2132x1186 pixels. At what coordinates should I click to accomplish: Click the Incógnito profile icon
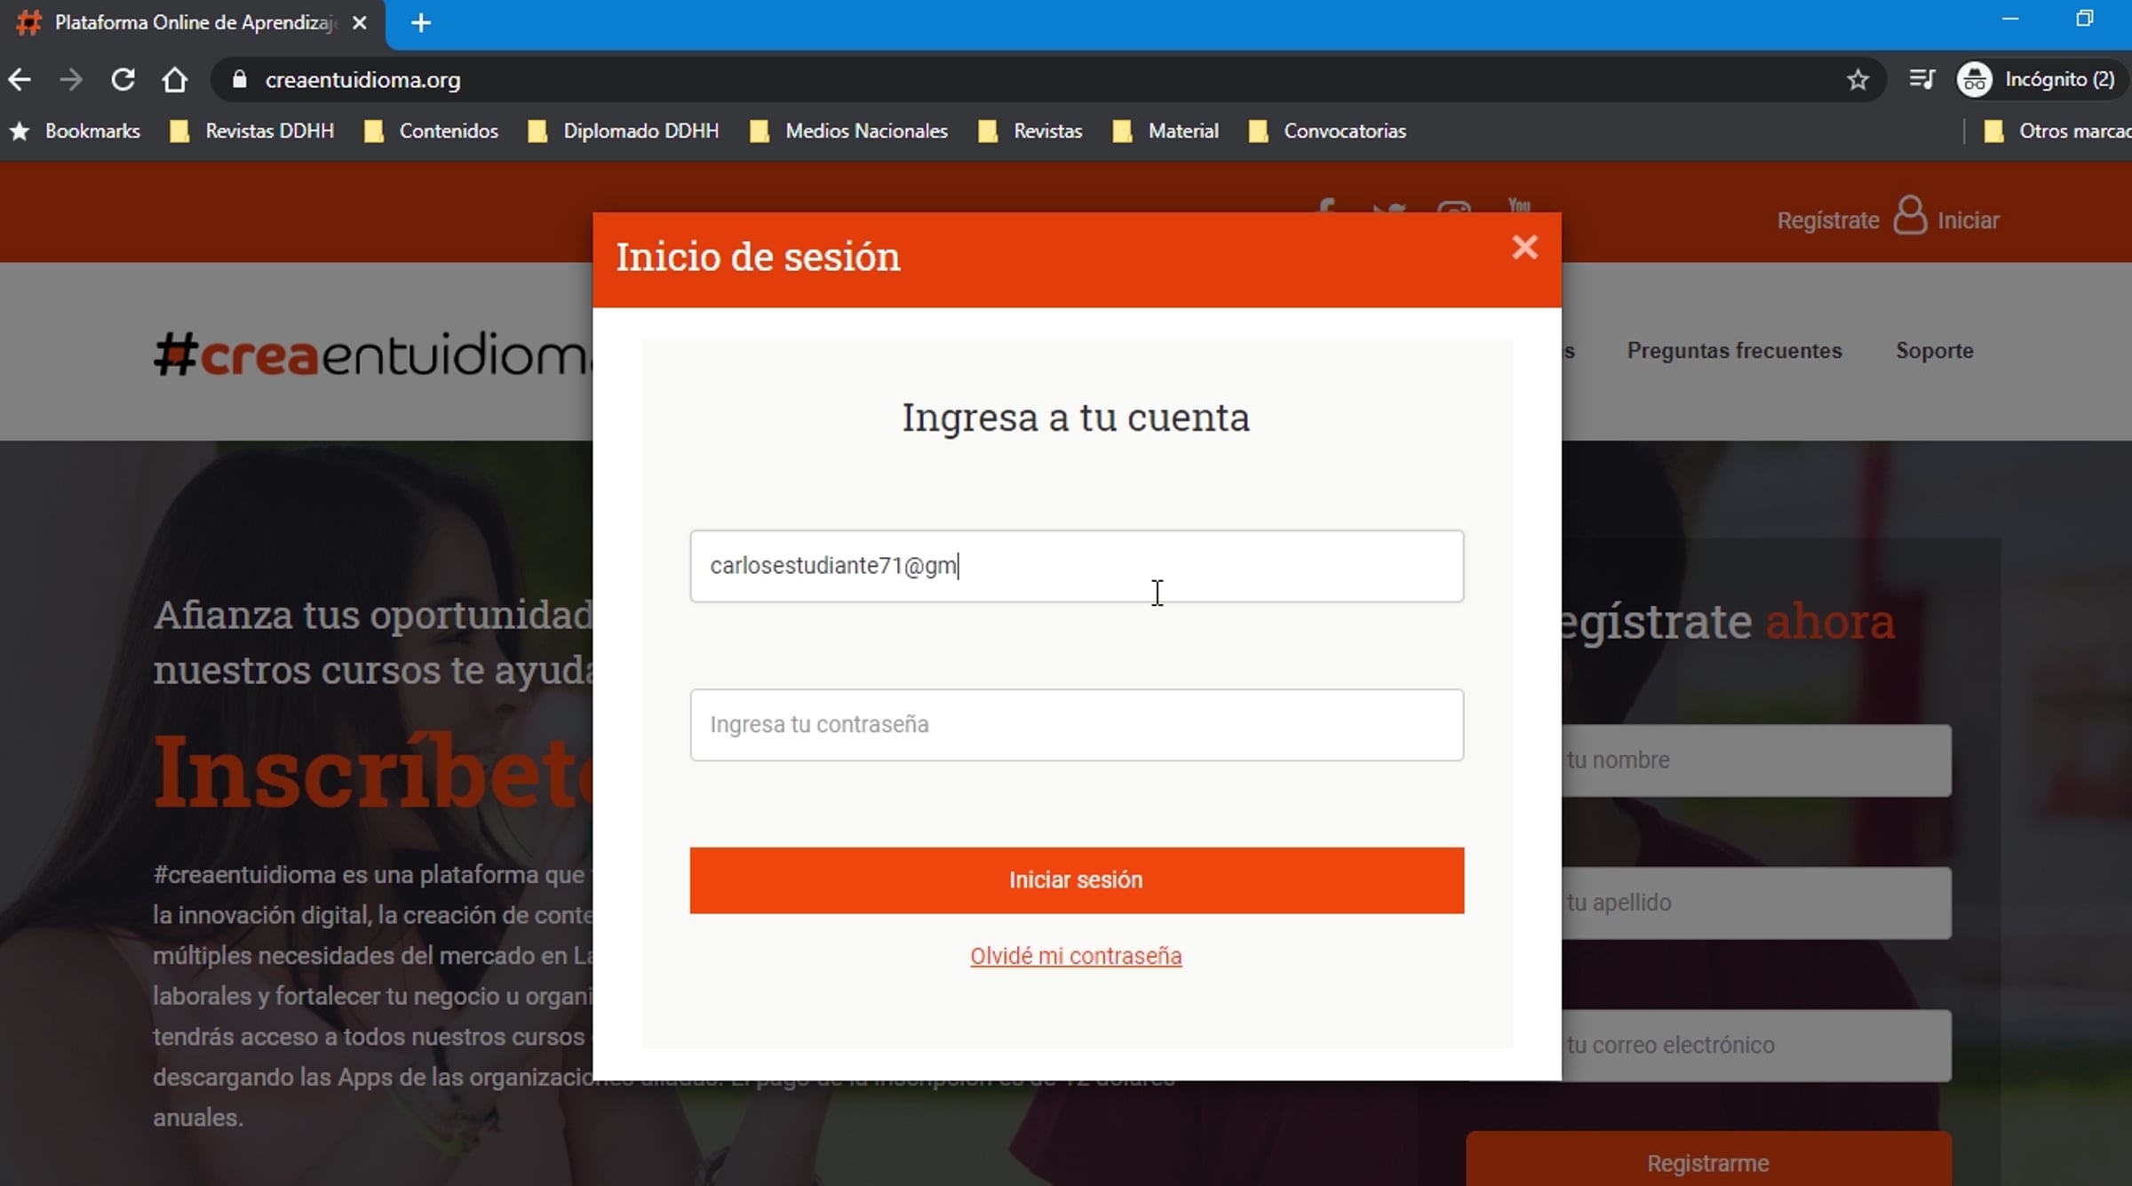click(1974, 80)
